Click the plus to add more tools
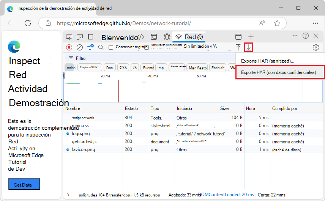Screen dimensions: 325x201 251,37
